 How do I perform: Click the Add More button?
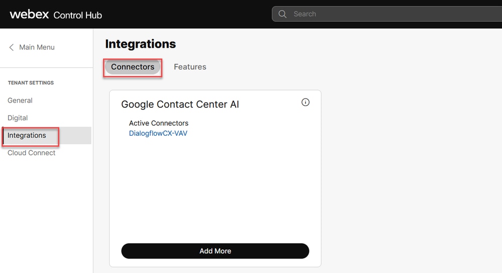pos(215,251)
